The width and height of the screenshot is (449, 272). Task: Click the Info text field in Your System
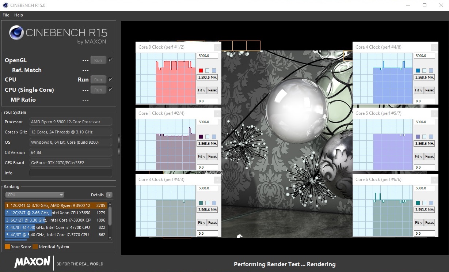pyautogui.click(x=71, y=173)
